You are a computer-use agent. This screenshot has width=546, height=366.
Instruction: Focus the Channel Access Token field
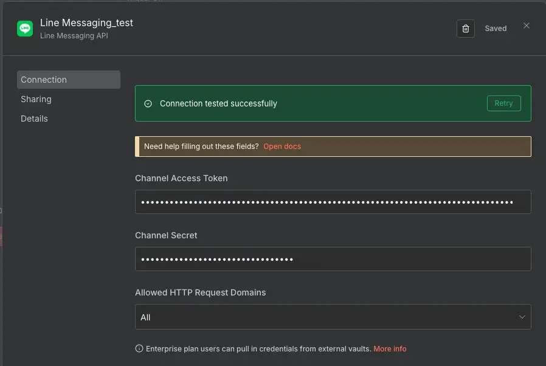coord(333,202)
